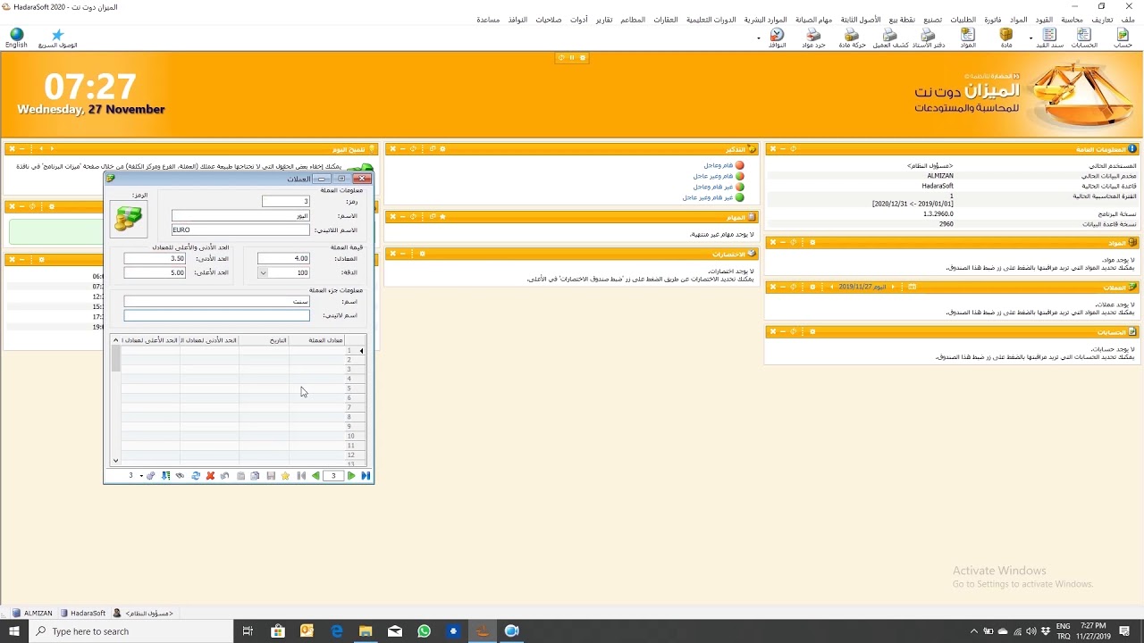This screenshot has width=1144, height=643.
Task: Click the save floppy disk icon
Action: click(x=271, y=476)
